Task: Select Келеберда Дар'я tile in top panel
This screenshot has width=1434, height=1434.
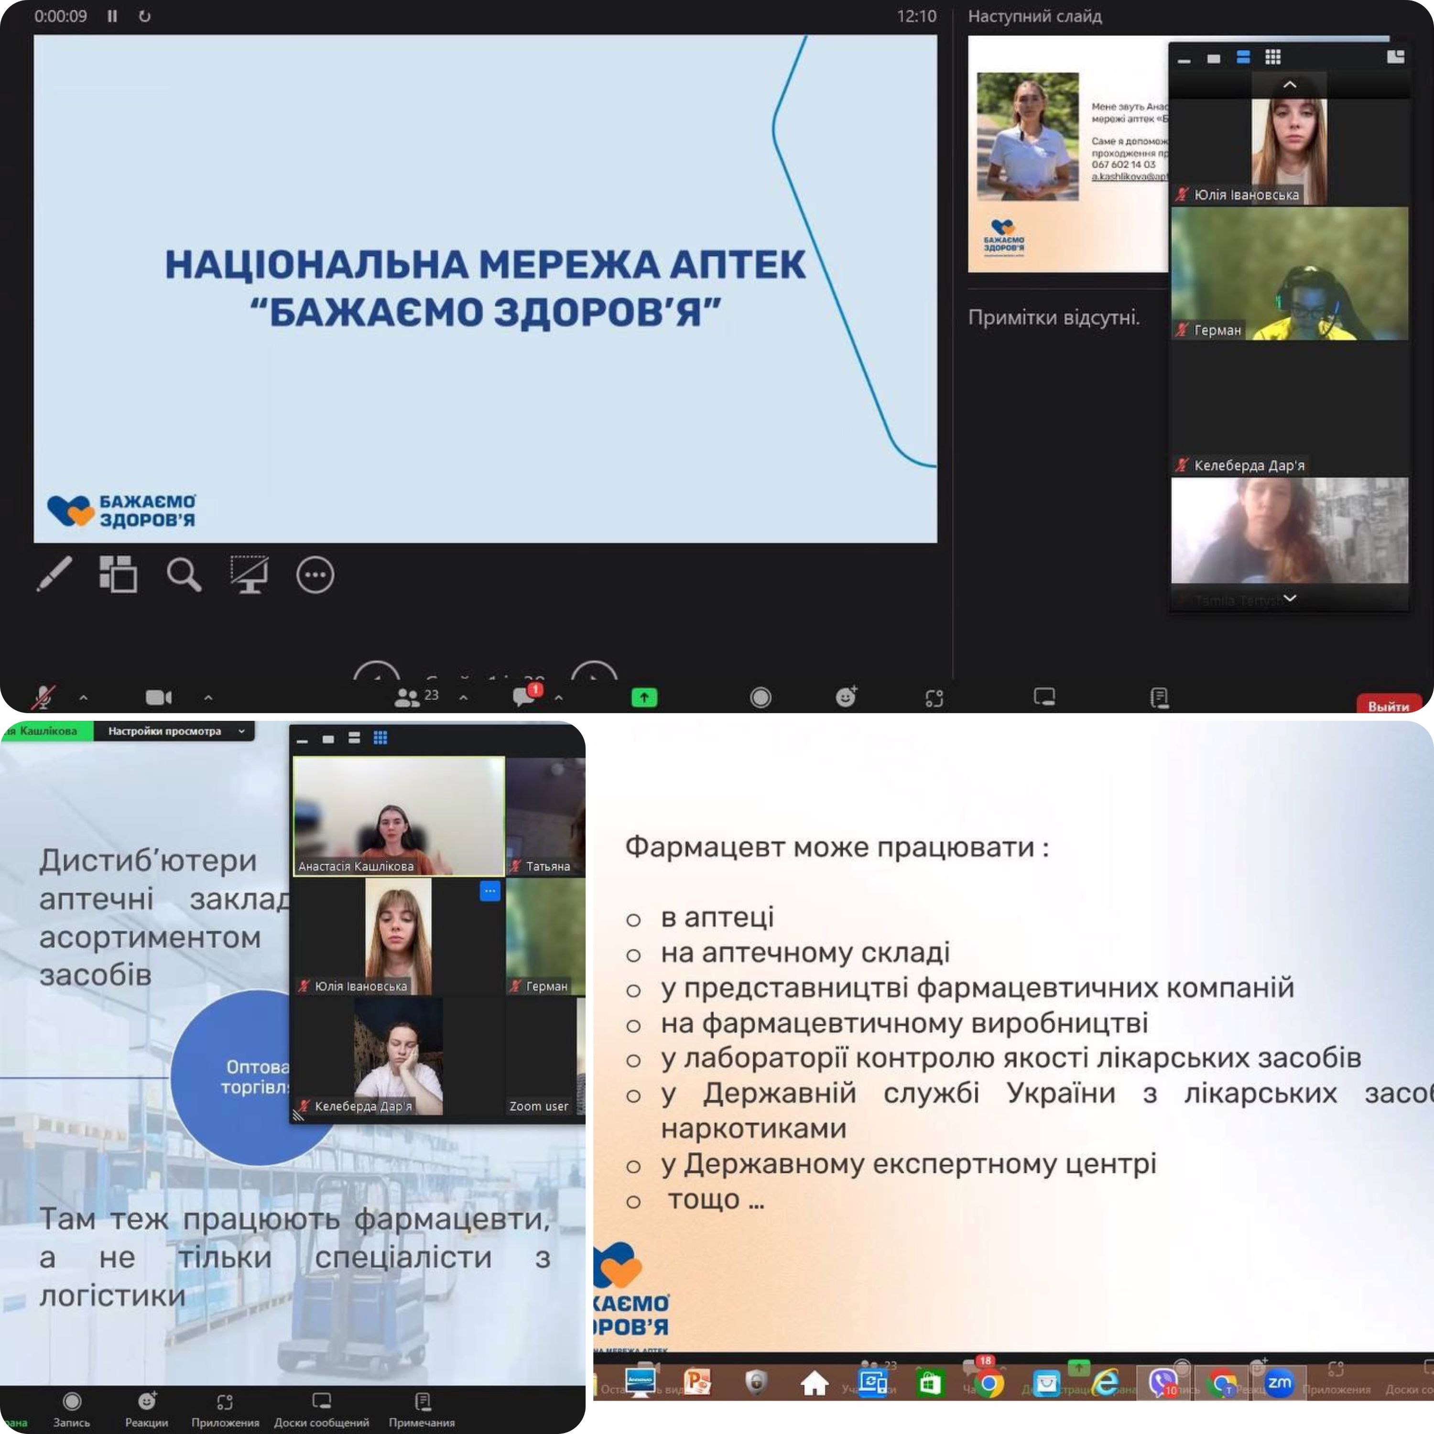Action: coord(1289,408)
